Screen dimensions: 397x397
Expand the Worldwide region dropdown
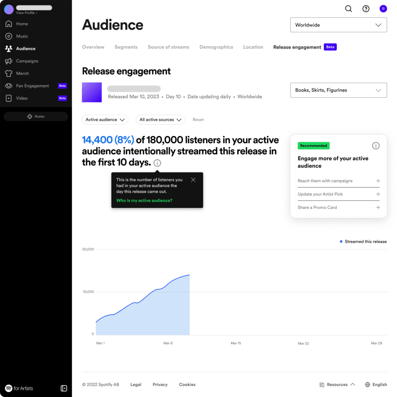coord(338,25)
